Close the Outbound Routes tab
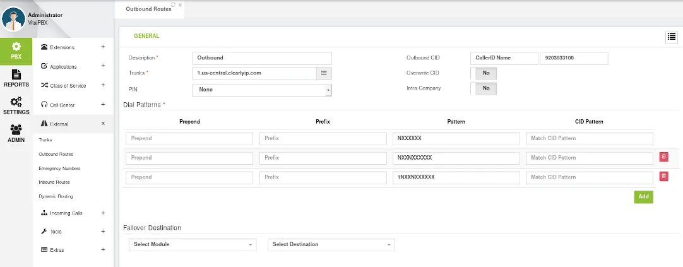The height and width of the screenshot is (267, 683). pyautogui.click(x=180, y=5)
